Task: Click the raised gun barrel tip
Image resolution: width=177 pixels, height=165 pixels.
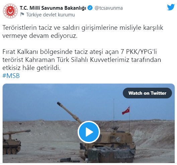Action: pos(59,103)
